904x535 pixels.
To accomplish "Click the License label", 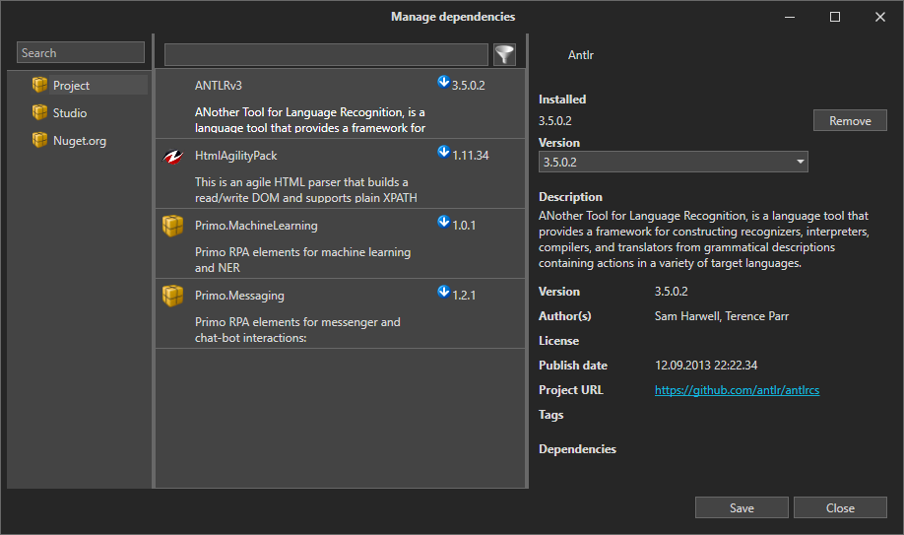I will pos(558,341).
